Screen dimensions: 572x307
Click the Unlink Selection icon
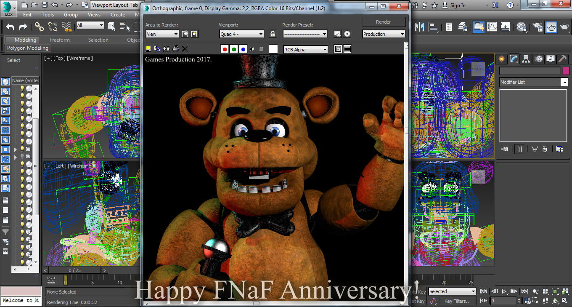(53, 27)
